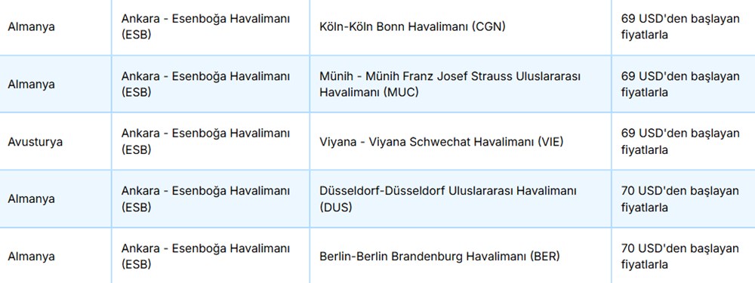
Task: Click Ankara Esenboğa departure in the Köln row
Action: coord(205,27)
